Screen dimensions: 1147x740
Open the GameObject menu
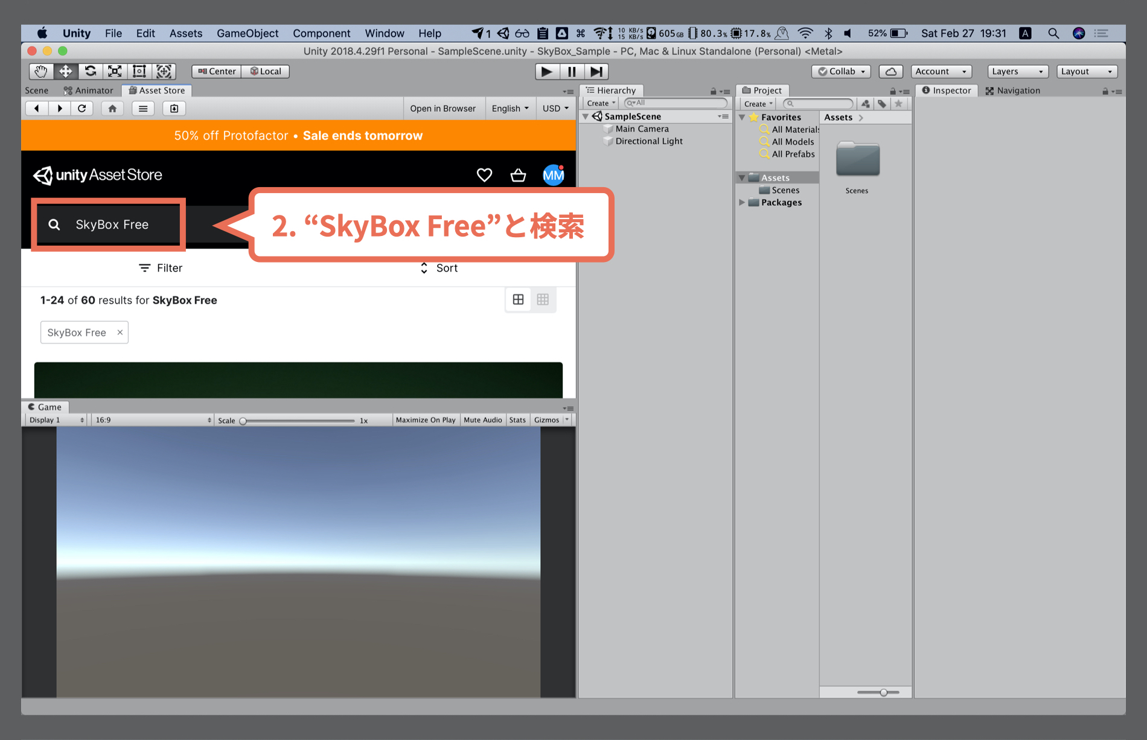point(248,33)
